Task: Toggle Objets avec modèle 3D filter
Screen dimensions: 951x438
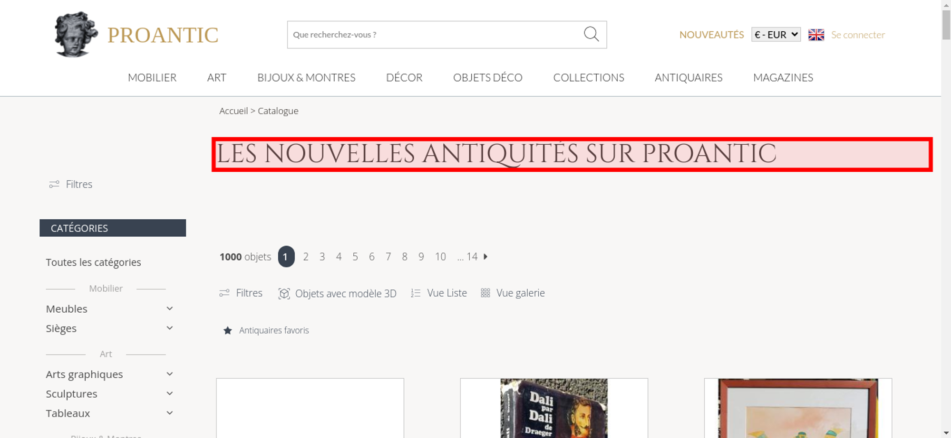Action: tap(337, 293)
